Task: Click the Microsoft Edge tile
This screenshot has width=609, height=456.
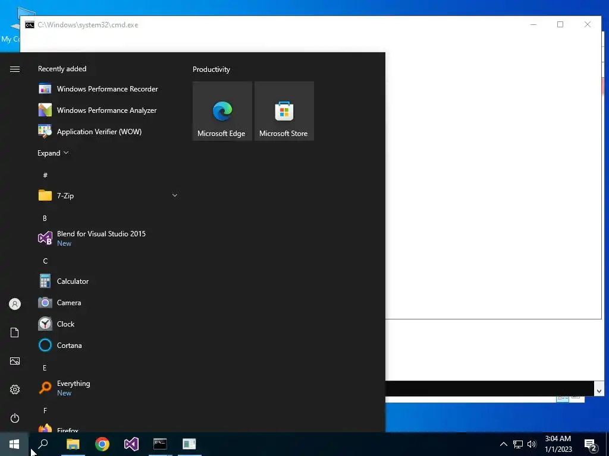Action: pyautogui.click(x=222, y=111)
